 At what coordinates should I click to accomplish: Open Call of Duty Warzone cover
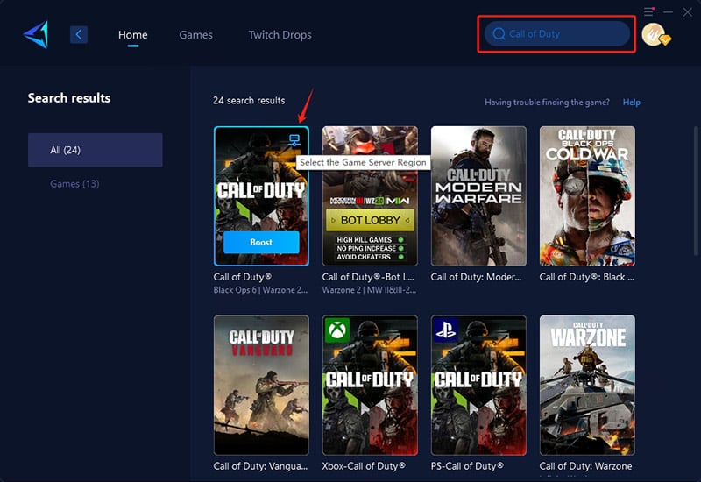587,385
